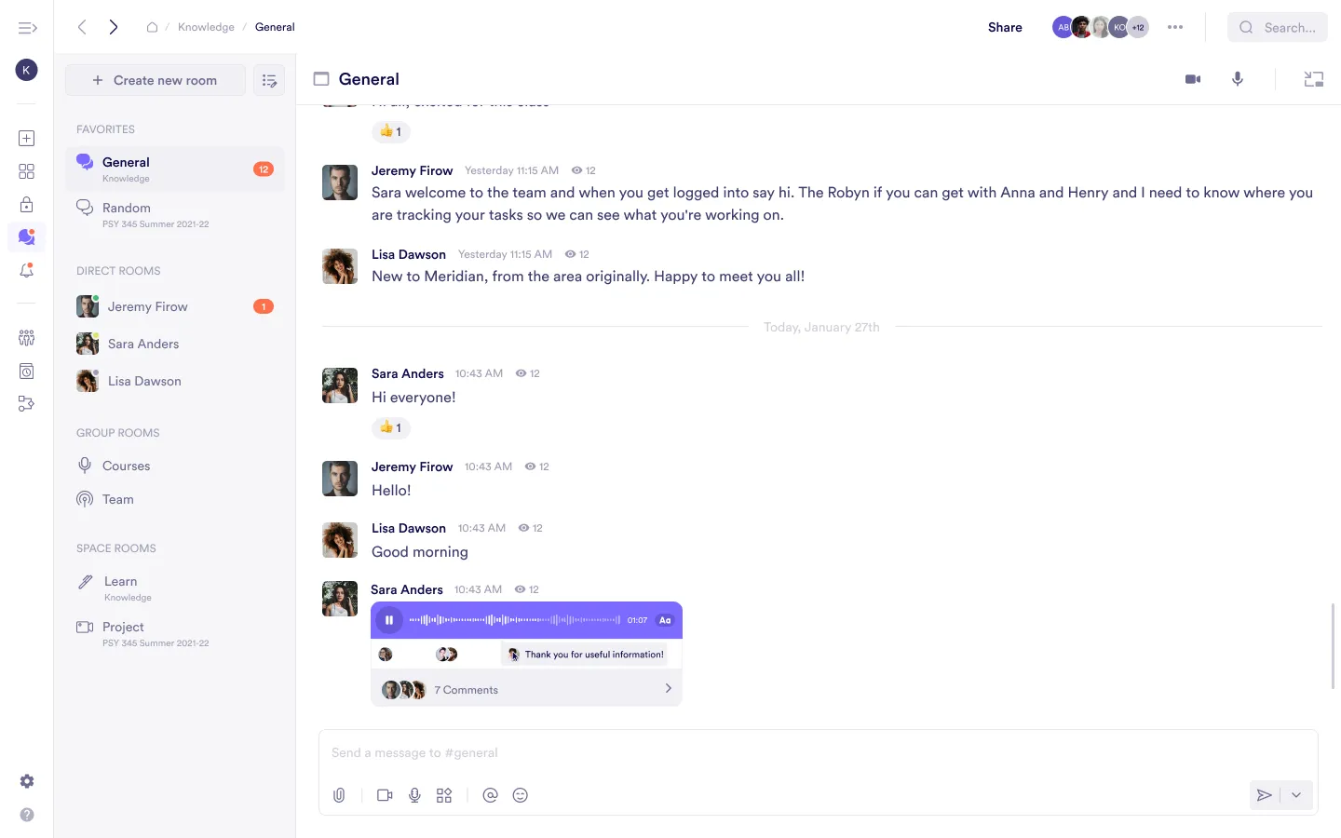Pause the voice message playback
This screenshot has height=838, width=1341.
389,620
